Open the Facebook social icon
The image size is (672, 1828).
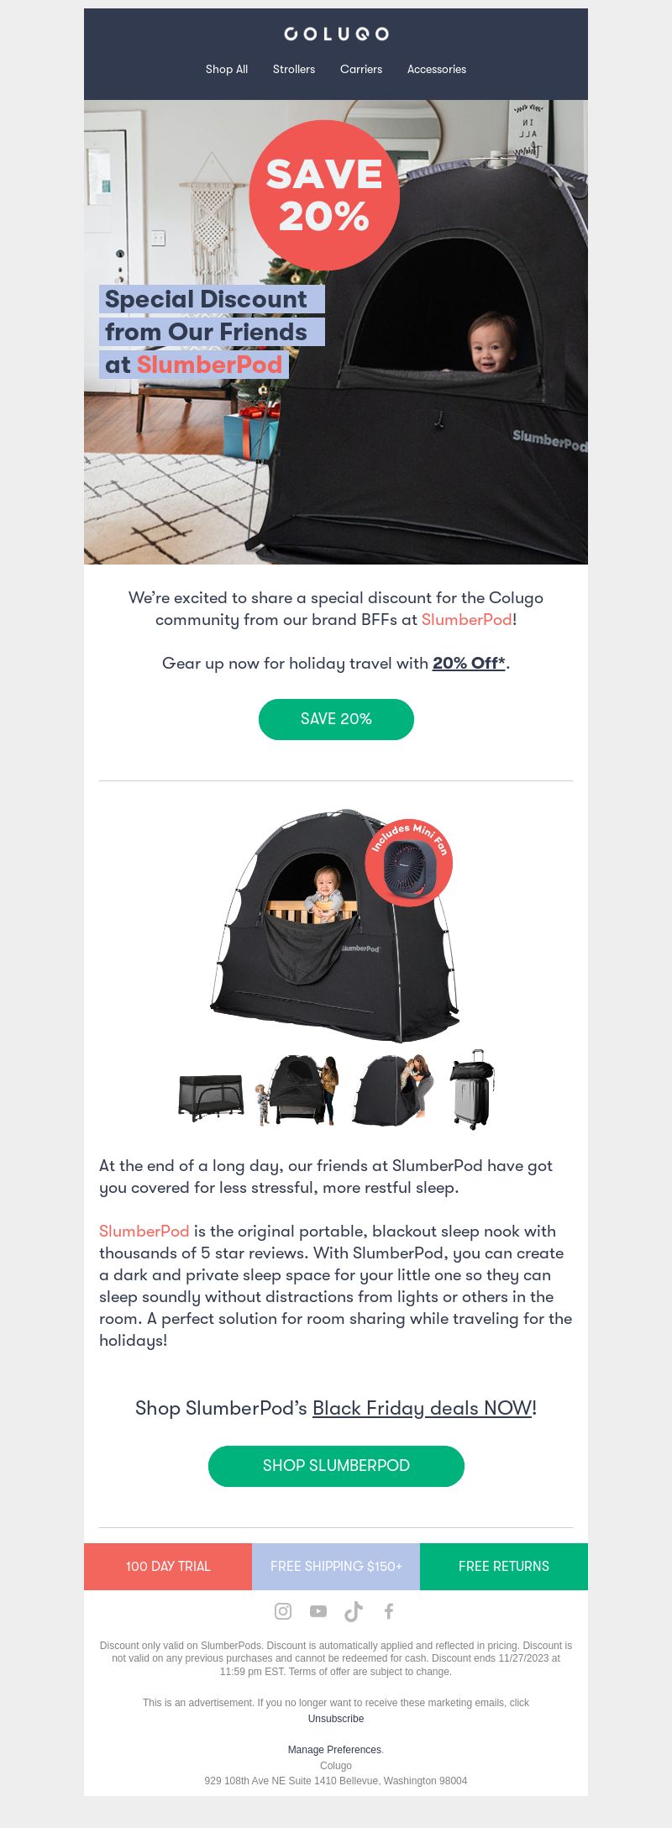tap(389, 1610)
